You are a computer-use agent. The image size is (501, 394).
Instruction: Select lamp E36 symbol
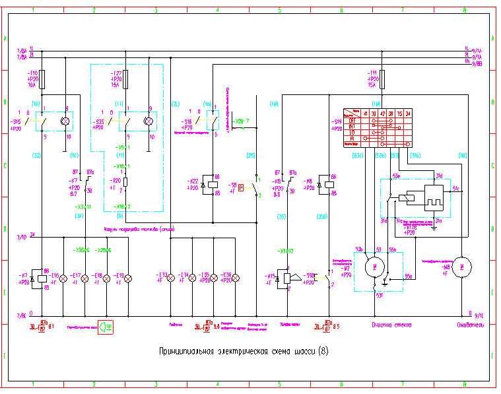click(x=236, y=278)
